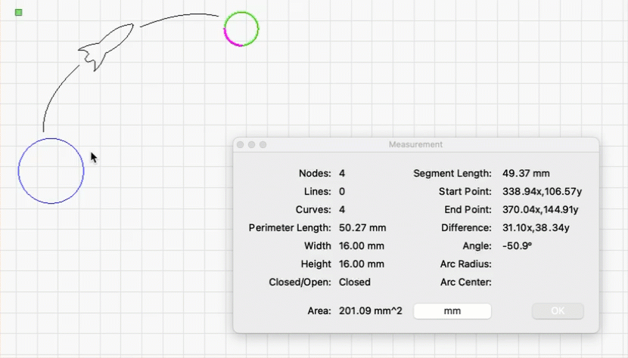This screenshot has height=358, width=628.
Task: Click the Measurement window title bar
Action: click(415, 144)
